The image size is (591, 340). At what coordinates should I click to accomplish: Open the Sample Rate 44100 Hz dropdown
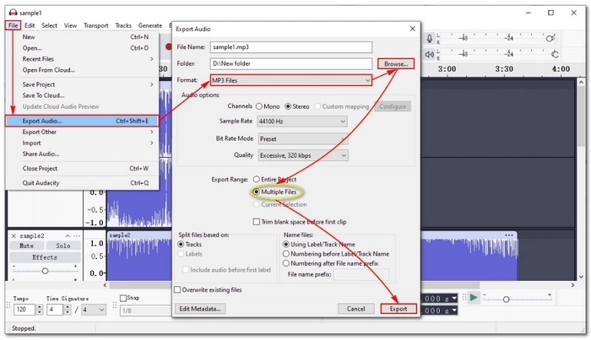tap(302, 121)
